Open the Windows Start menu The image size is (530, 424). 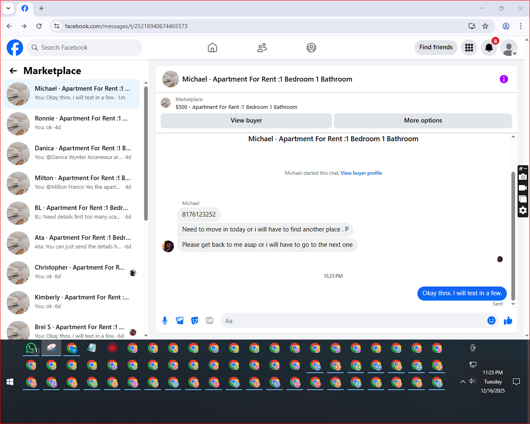pyautogui.click(x=10, y=382)
